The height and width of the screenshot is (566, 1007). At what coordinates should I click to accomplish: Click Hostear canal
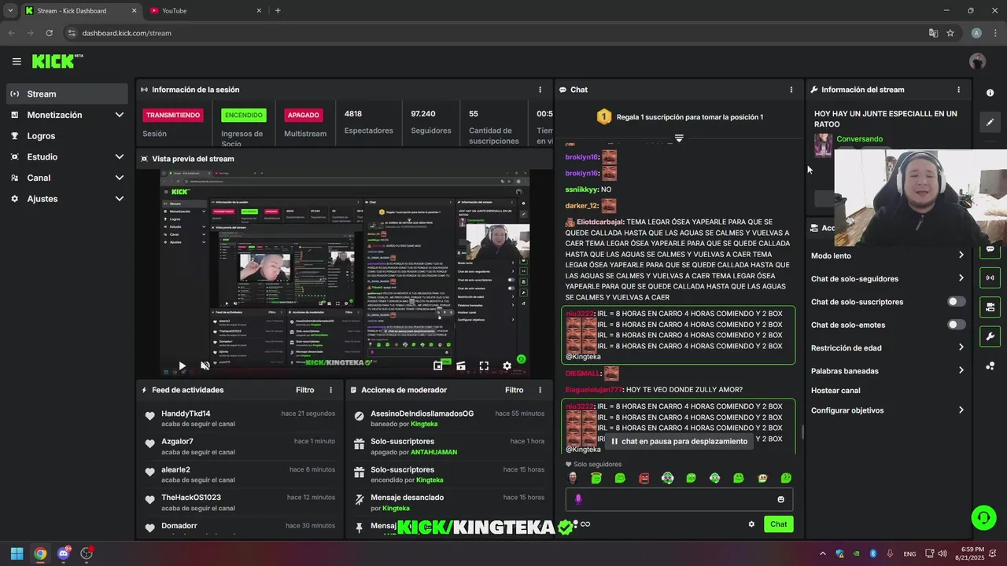pyautogui.click(x=835, y=390)
